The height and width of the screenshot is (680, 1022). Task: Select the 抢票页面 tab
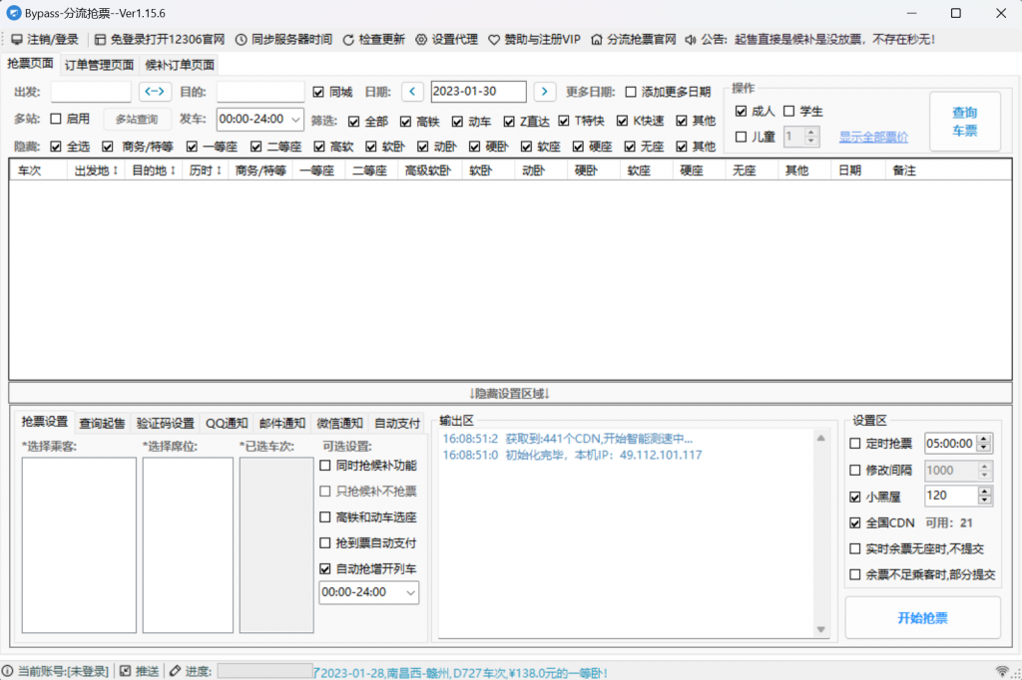[30, 63]
